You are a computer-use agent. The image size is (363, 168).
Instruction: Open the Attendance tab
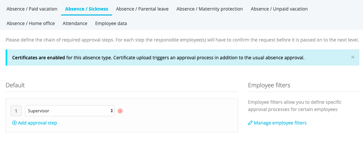[x=75, y=23]
